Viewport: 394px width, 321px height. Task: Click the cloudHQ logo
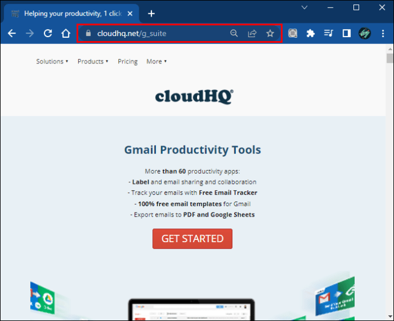[x=194, y=97]
